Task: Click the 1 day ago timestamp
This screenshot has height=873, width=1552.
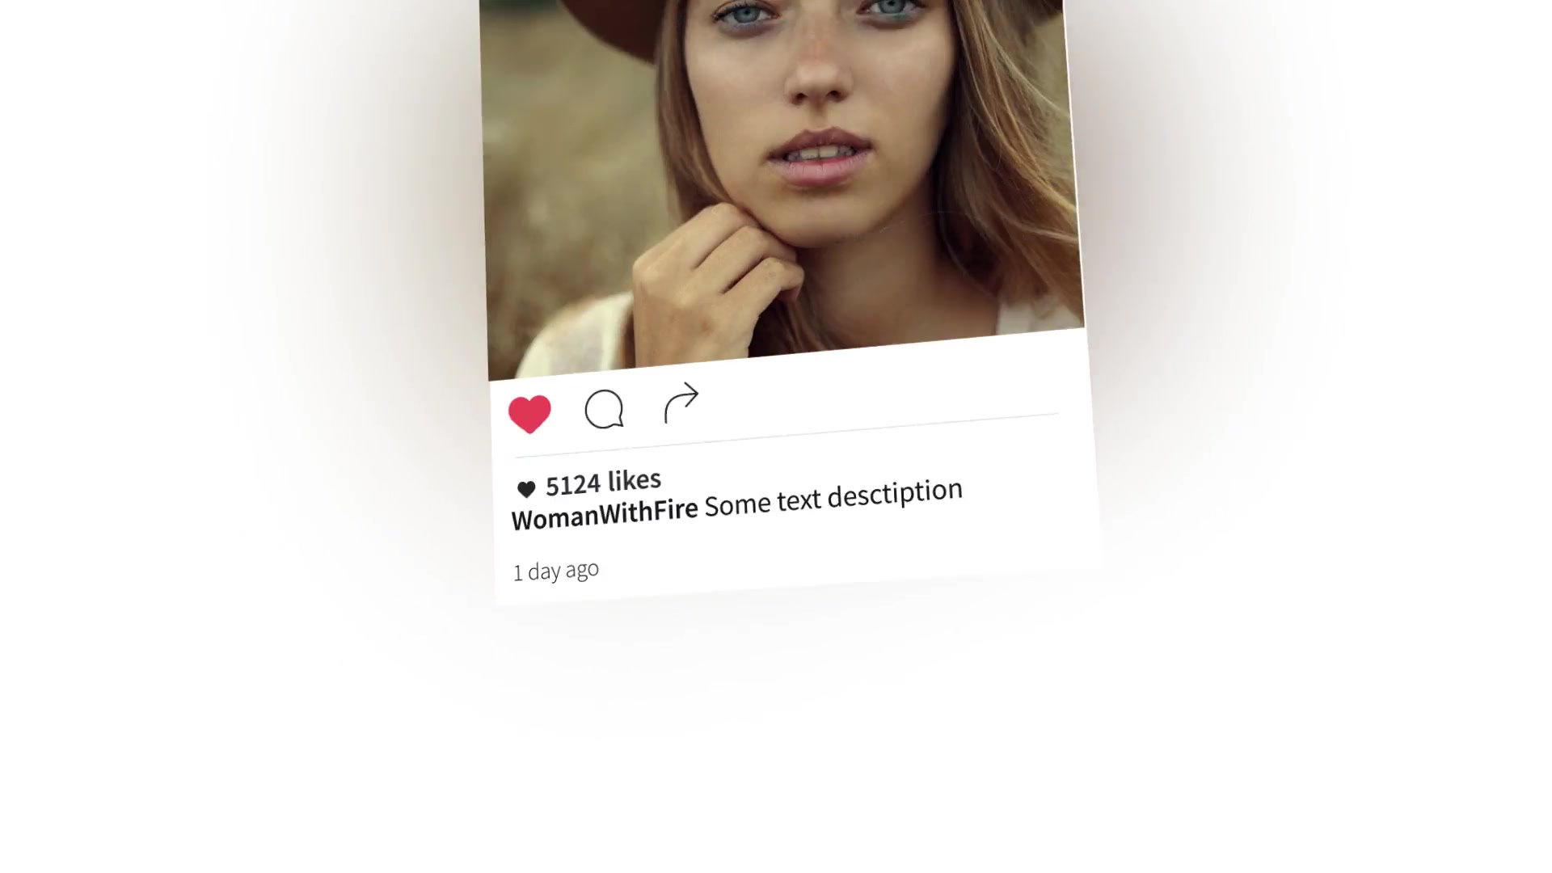Action: (x=556, y=571)
